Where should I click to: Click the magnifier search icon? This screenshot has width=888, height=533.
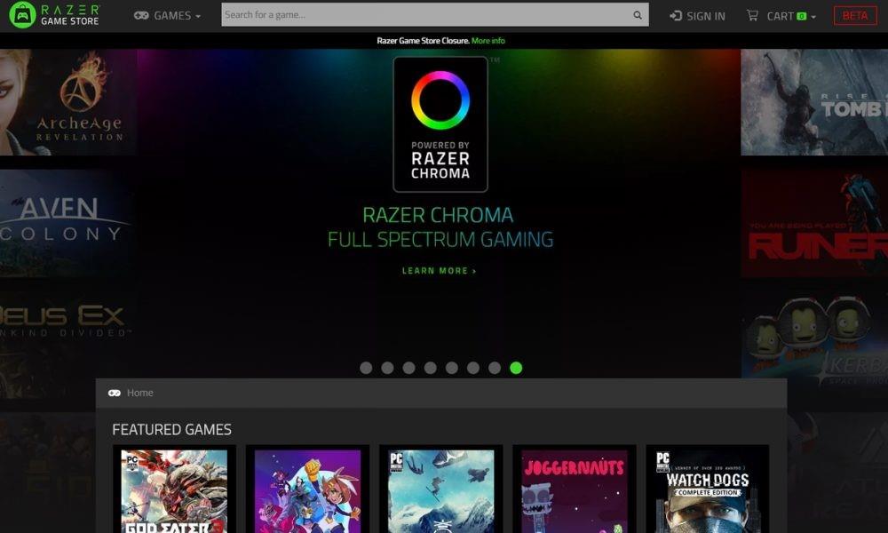(638, 15)
